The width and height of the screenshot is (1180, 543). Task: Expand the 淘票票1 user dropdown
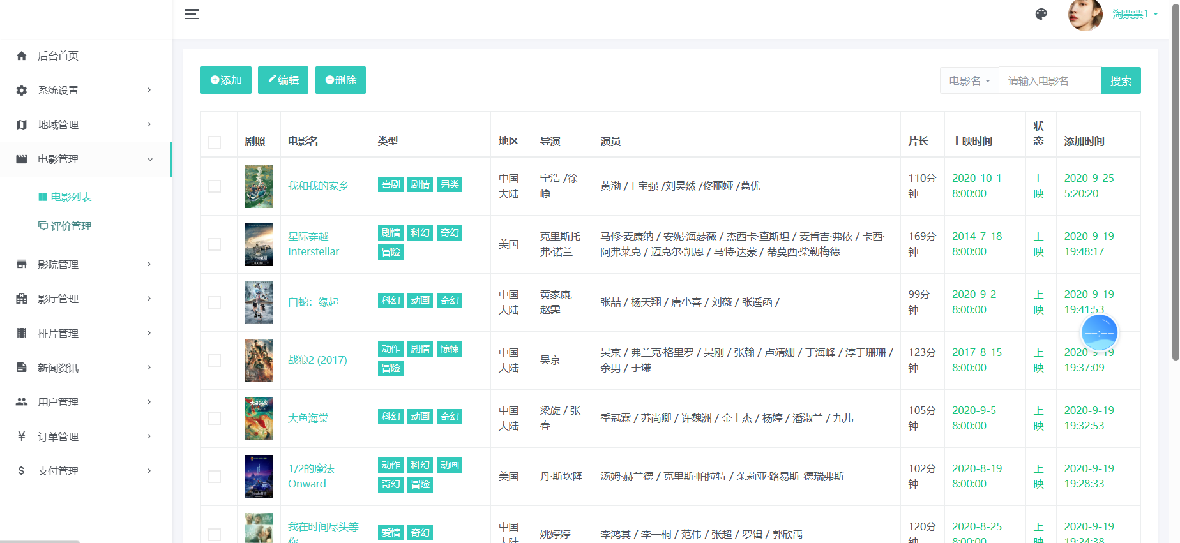(1135, 14)
